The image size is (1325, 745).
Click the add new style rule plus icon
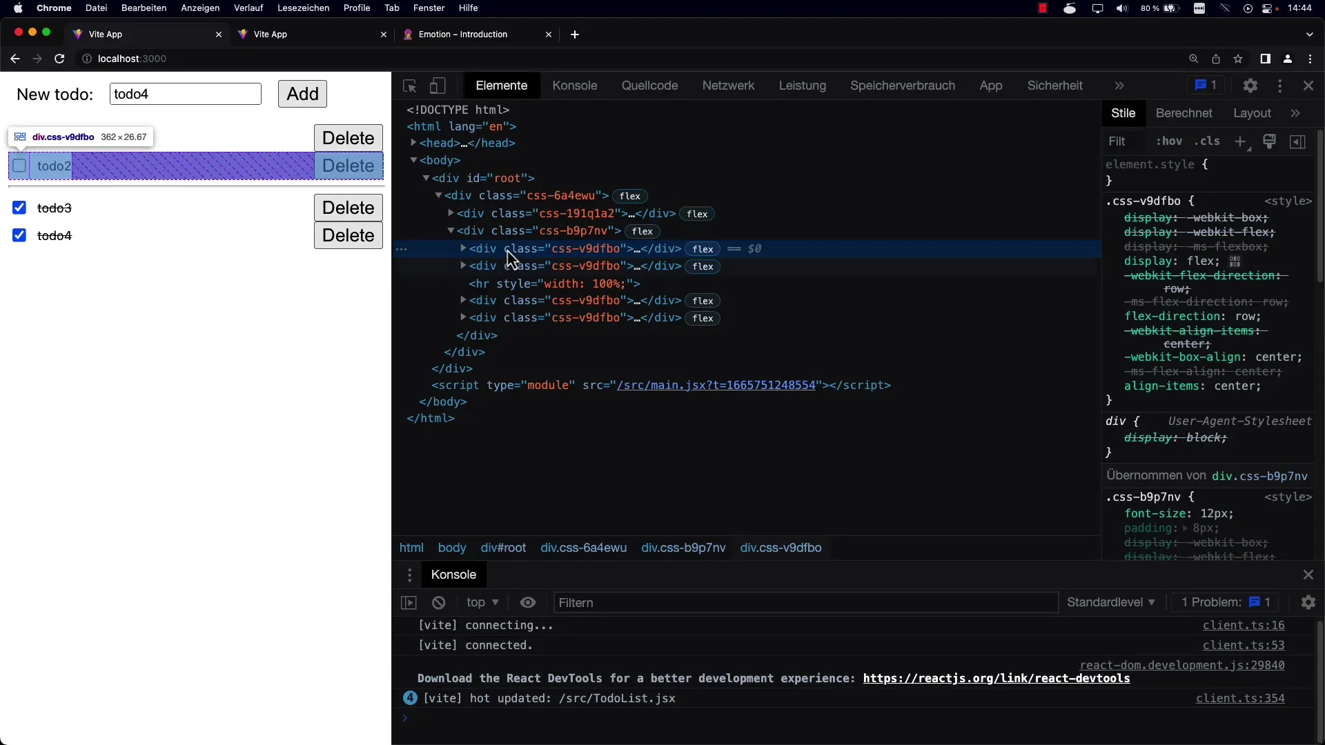(x=1240, y=141)
